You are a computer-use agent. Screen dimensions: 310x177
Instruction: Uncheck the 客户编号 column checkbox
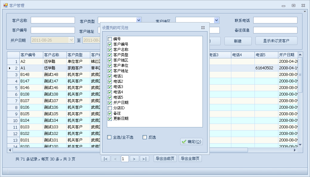pyautogui.click(x=110, y=44)
